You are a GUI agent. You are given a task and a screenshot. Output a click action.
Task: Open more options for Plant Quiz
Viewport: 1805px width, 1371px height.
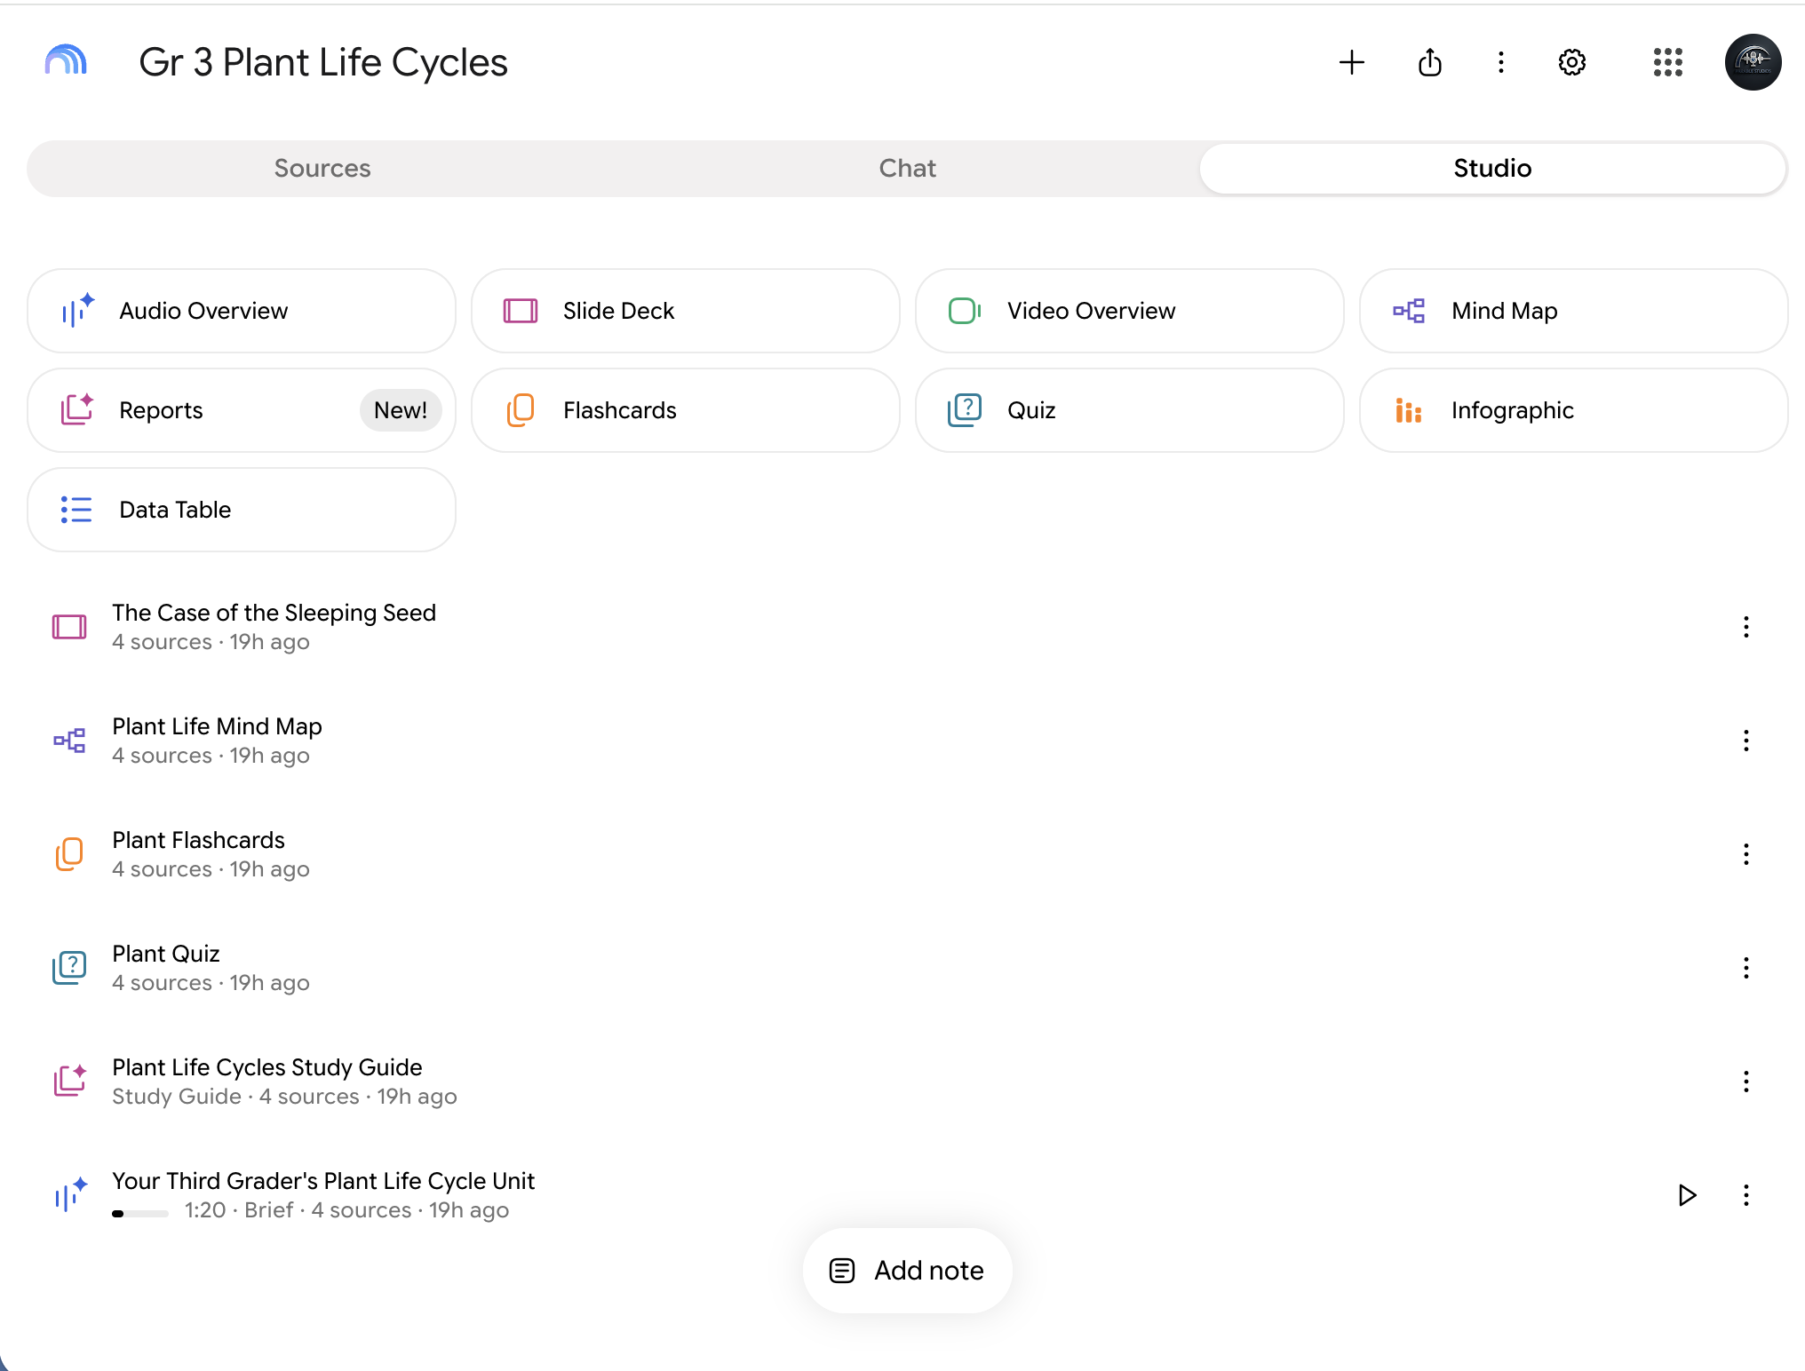(1746, 968)
